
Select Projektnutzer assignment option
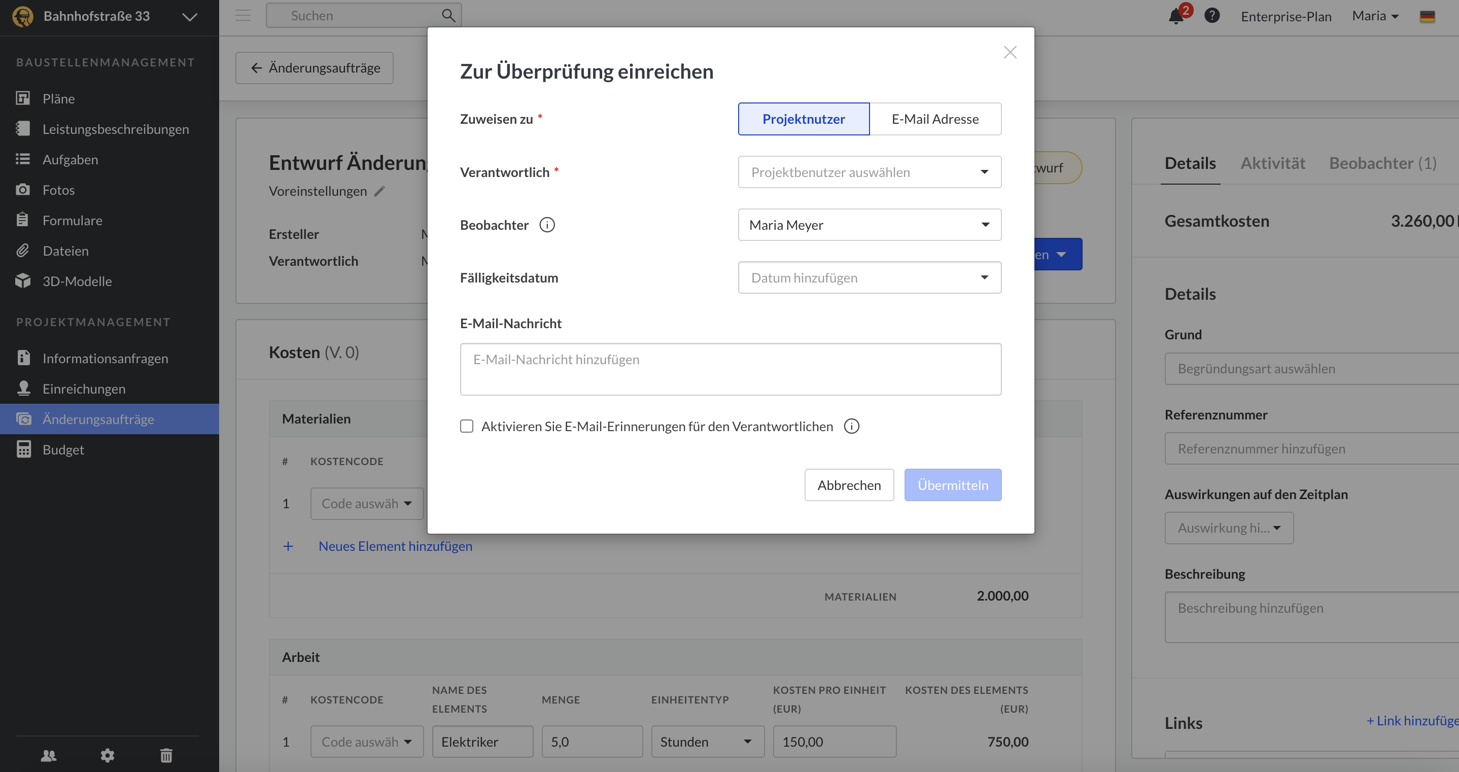[803, 119]
